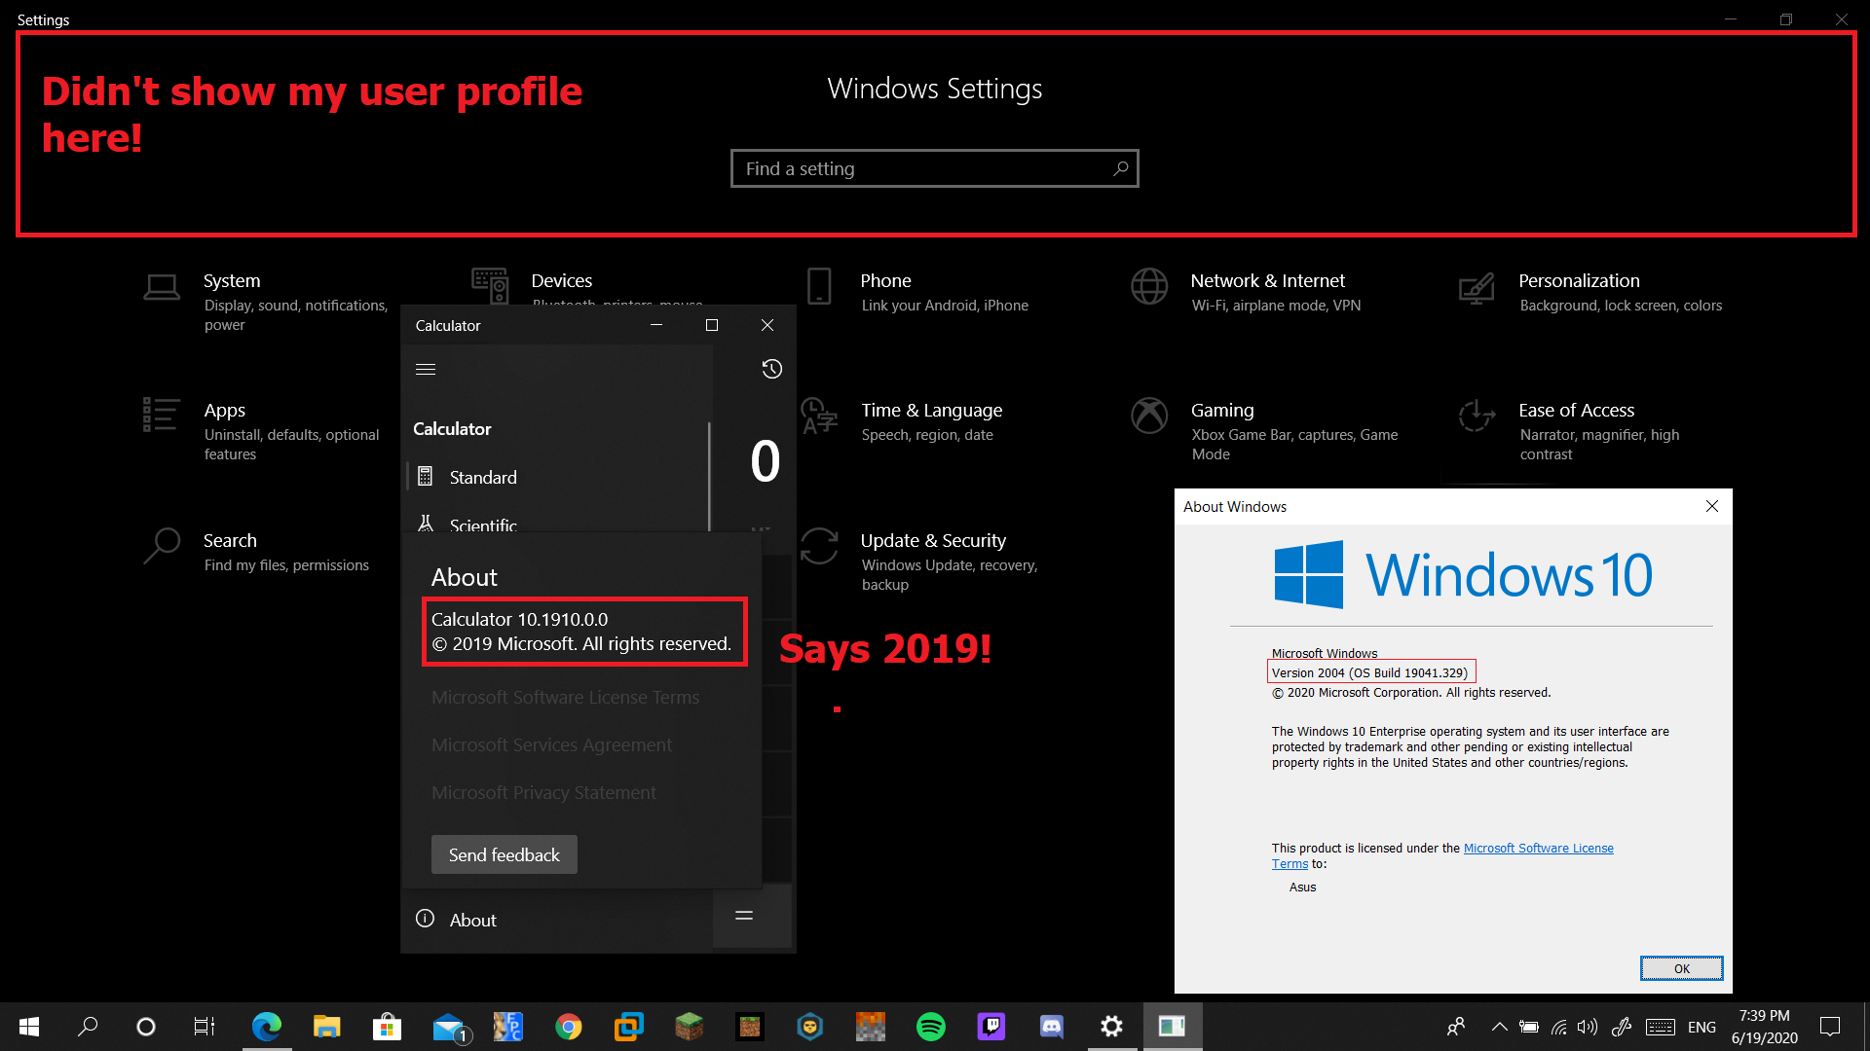Open Network & Internet settings

tap(1246, 292)
